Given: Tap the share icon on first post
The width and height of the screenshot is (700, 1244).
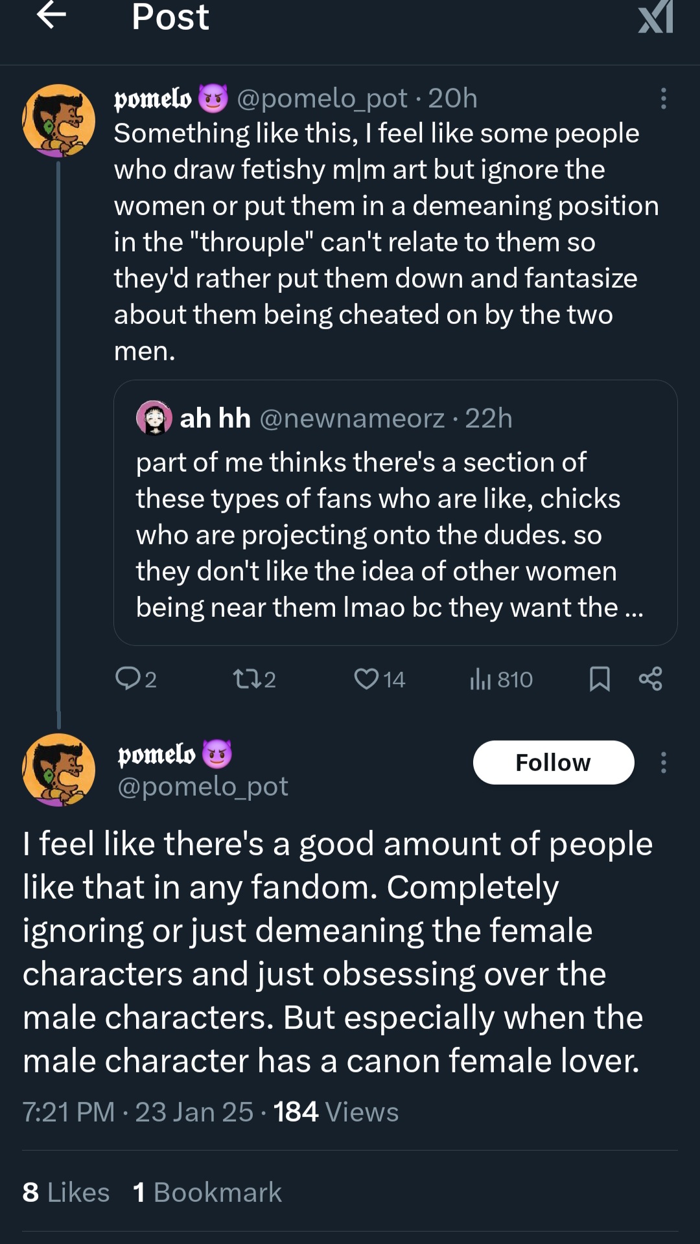Looking at the screenshot, I should coord(650,678).
